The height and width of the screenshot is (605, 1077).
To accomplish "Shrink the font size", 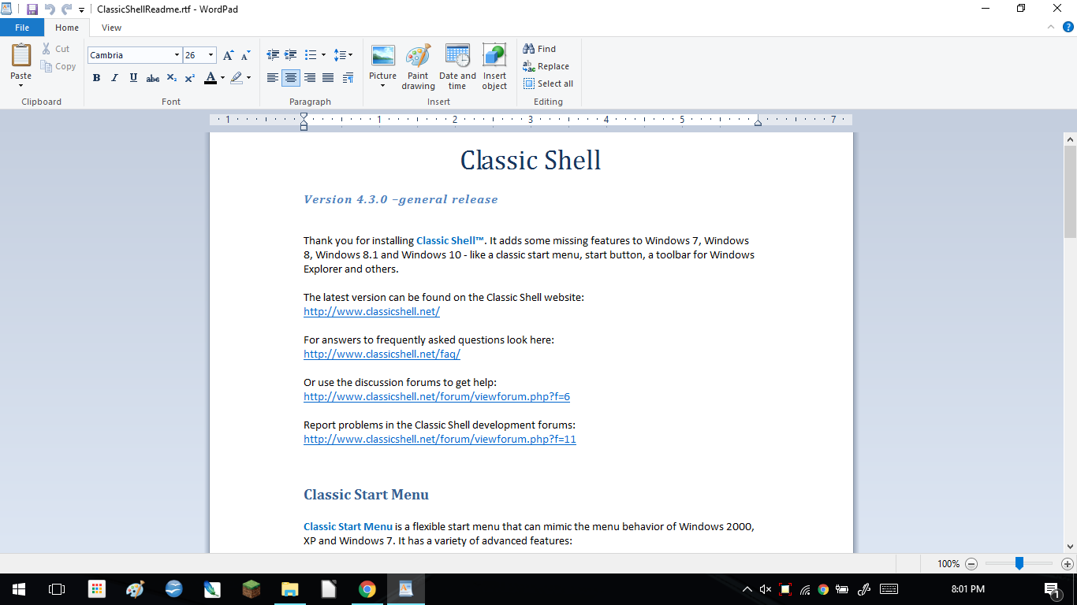I will point(245,55).
